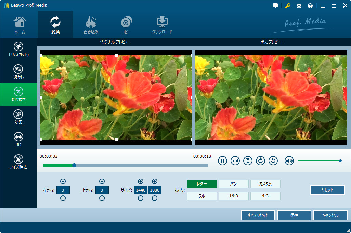Open the registration key icon

coord(288,6)
